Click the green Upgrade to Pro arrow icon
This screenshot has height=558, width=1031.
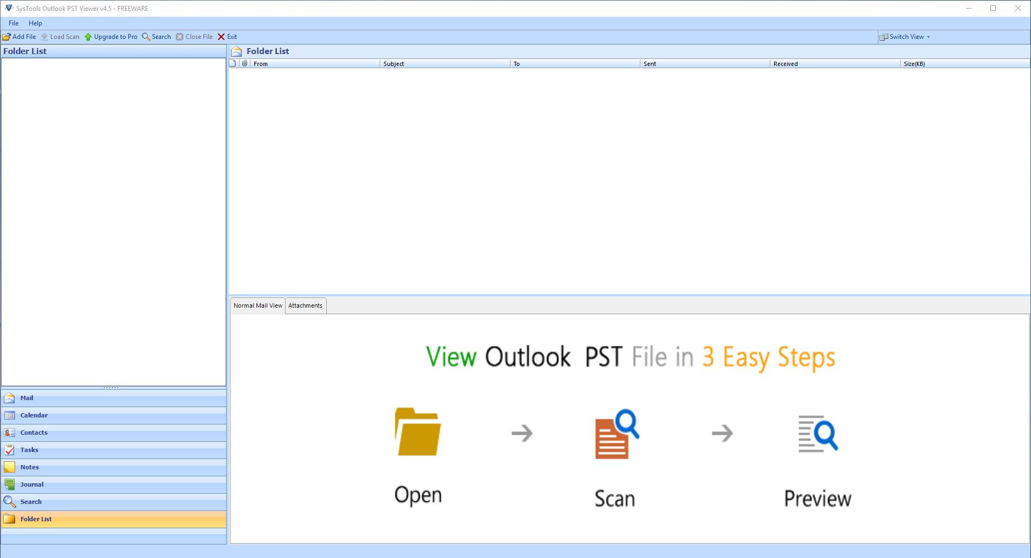point(88,37)
